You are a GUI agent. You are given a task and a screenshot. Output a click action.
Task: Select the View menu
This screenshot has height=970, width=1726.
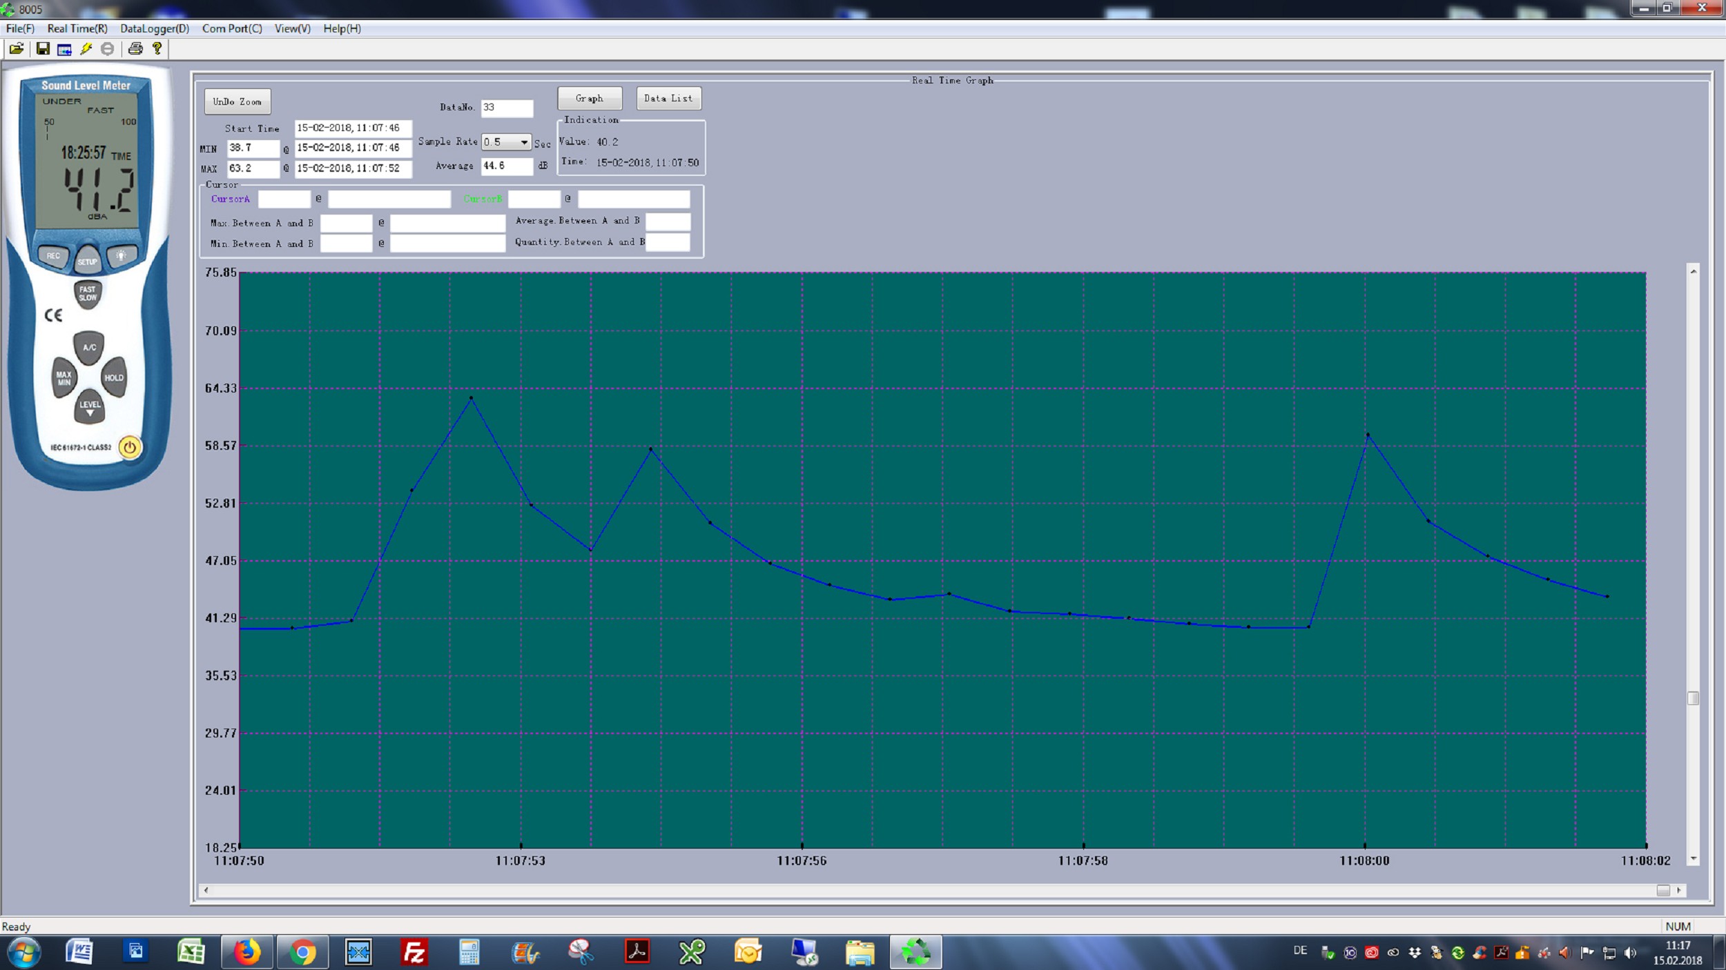tap(291, 28)
